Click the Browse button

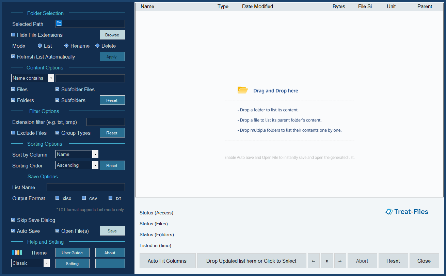pyautogui.click(x=112, y=35)
